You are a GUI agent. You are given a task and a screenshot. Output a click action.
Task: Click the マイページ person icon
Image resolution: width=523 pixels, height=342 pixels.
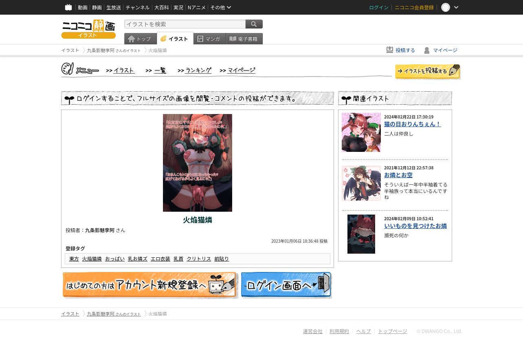(427, 50)
